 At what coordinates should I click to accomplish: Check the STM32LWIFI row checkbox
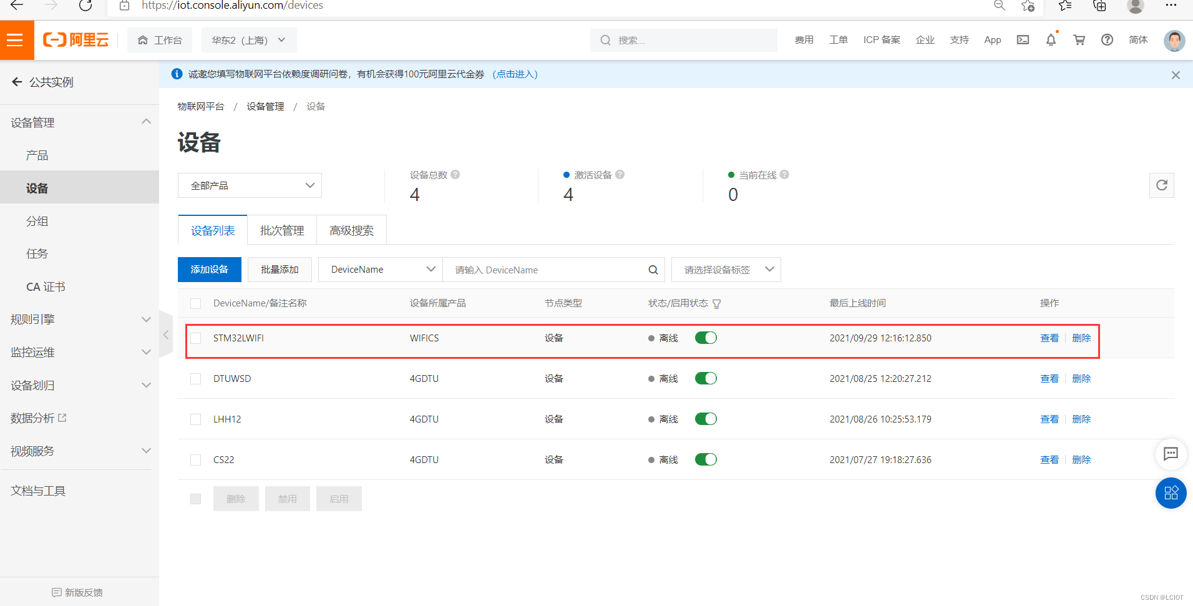196,338
